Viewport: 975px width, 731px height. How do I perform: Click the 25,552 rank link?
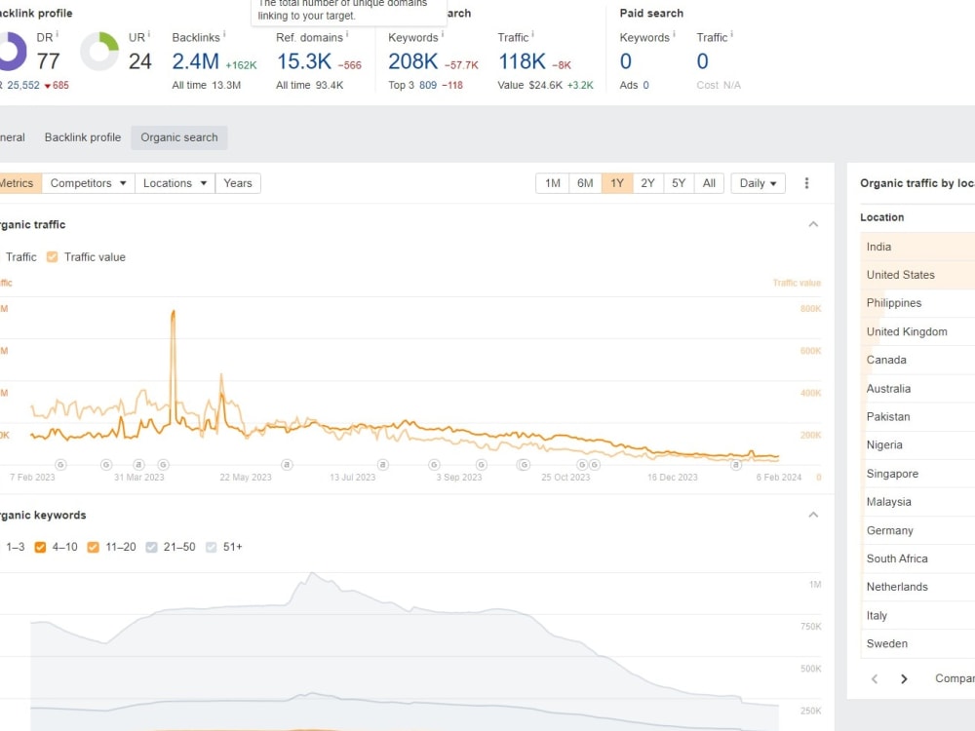23,85
